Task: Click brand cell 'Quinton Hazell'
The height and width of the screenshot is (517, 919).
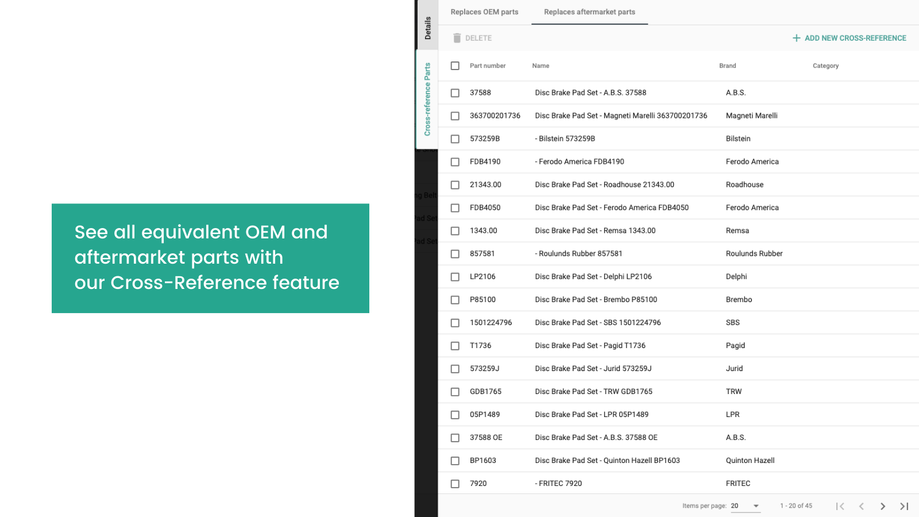Action: (x=750, y=460)
